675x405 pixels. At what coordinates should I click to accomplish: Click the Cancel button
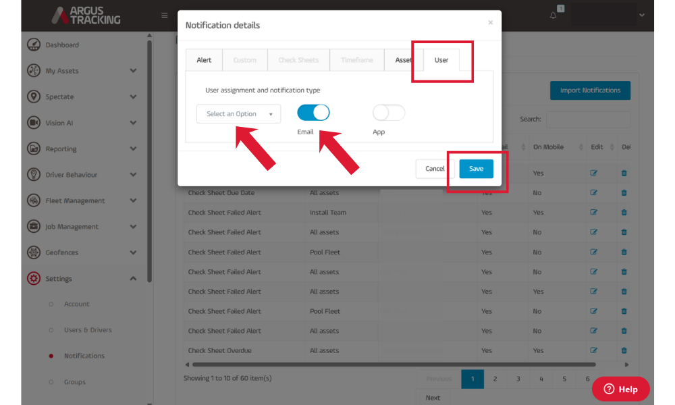click(435, 169)
